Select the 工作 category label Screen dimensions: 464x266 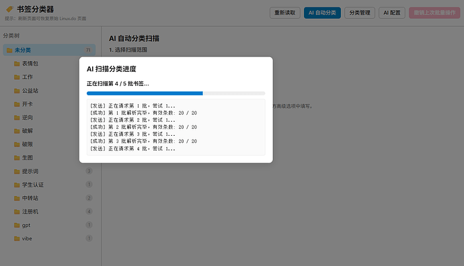point(28,77)
